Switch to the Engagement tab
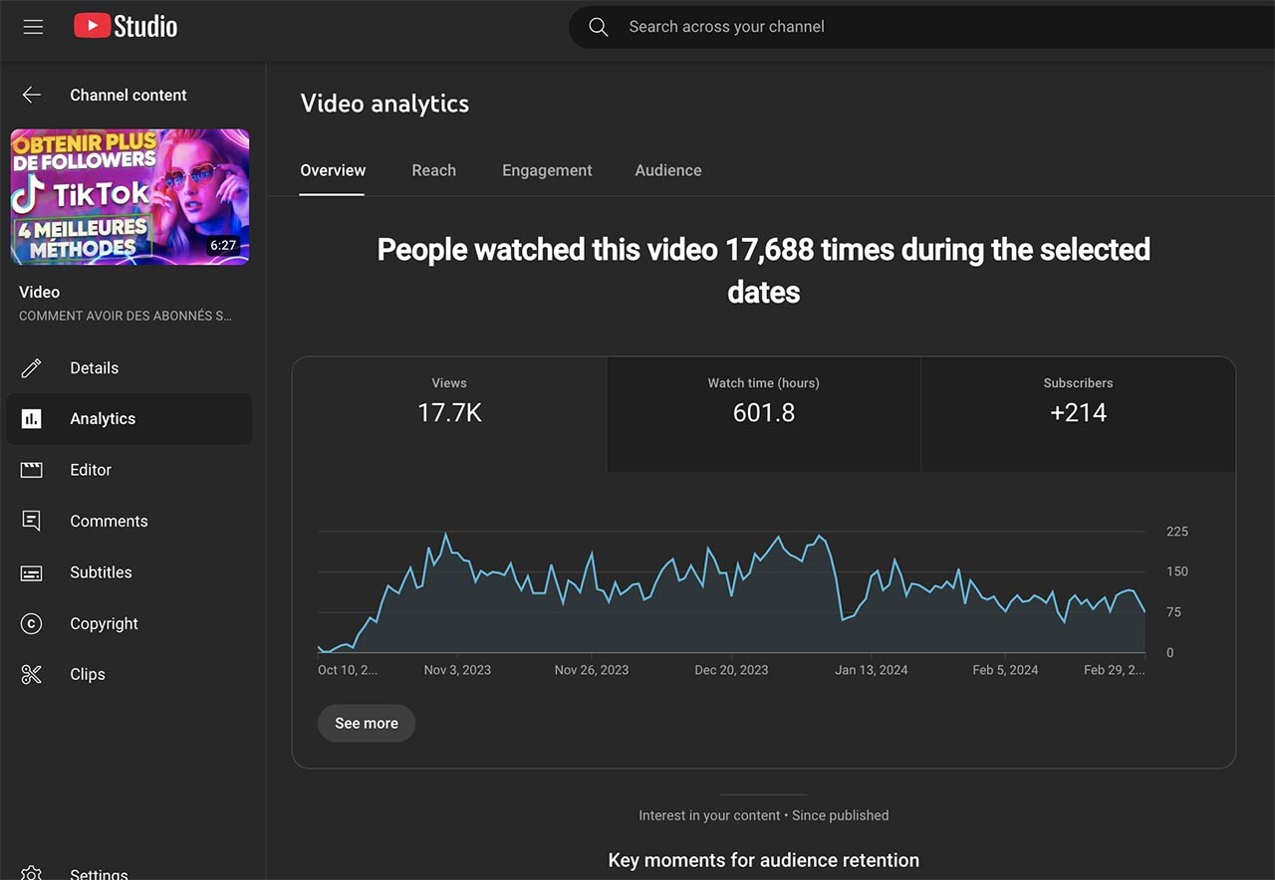The width and height of the screenshot is (1275, 880). coord(547,170)
